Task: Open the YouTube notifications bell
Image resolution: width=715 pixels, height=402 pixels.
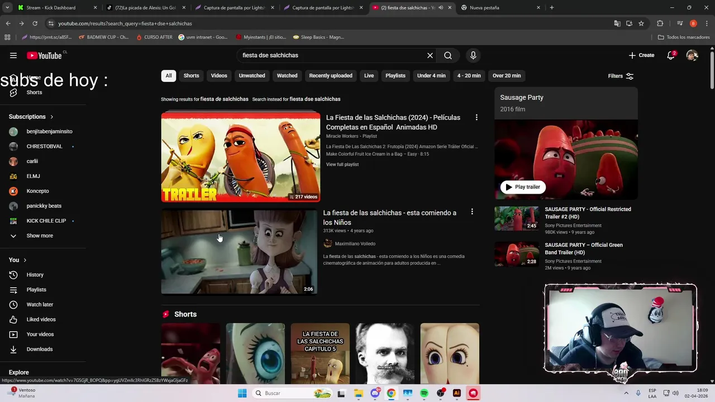Action: pyautogui.click(x=671, y=55)
